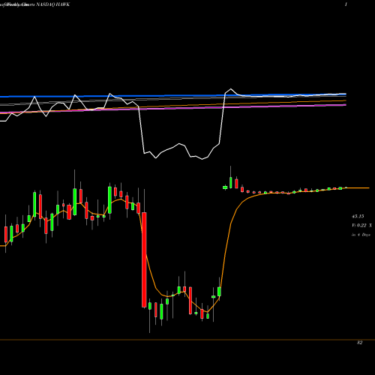Click the 32 axis level label

[359, 343]
